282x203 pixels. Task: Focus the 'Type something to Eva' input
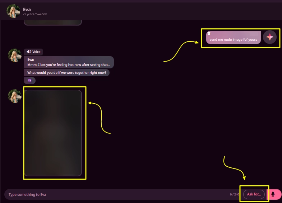point(117,194)
